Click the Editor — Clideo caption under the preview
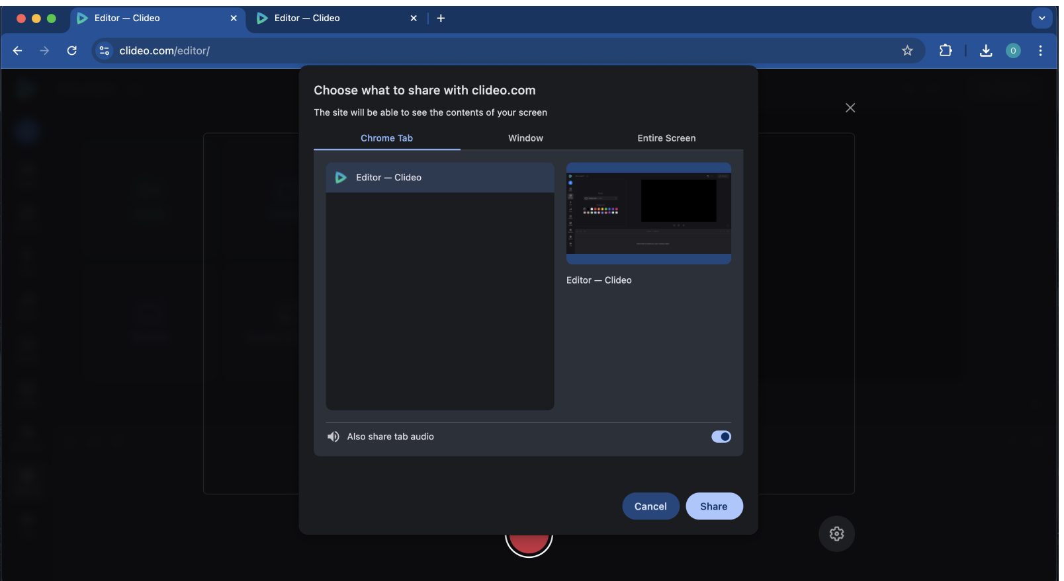1064x581 pixels. (x=599, y=280)
